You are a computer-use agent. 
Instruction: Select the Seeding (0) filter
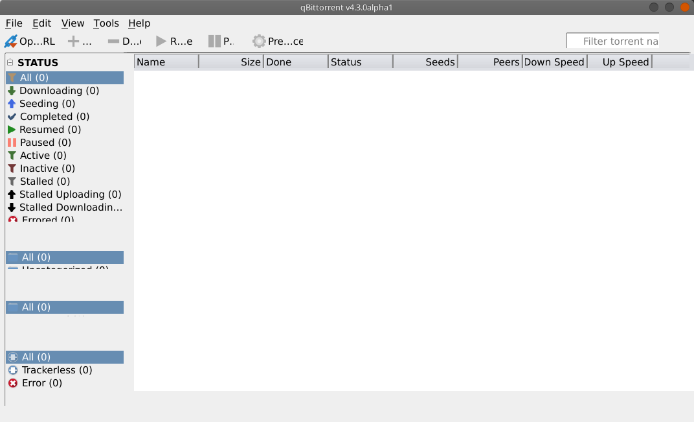65,103
